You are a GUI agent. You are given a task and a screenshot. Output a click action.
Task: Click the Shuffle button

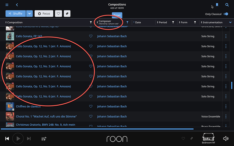(16, 14)
